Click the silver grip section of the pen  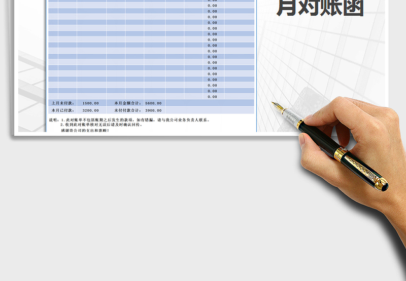(x=293, y=117)
